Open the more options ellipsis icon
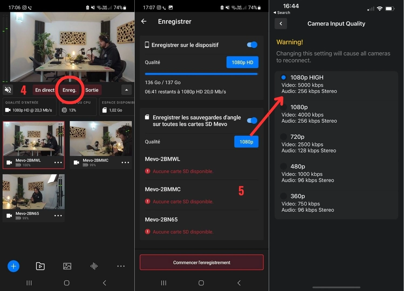 point(121,266)
